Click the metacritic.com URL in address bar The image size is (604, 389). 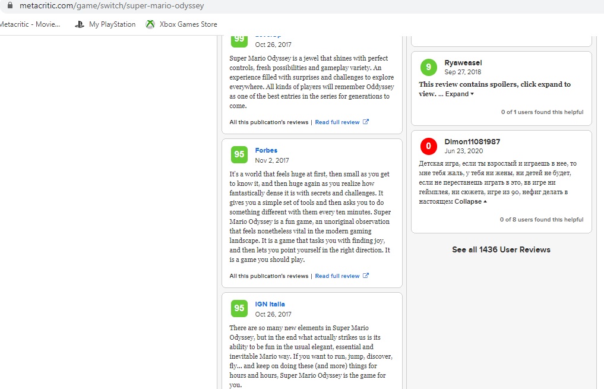tap(112, 6)
